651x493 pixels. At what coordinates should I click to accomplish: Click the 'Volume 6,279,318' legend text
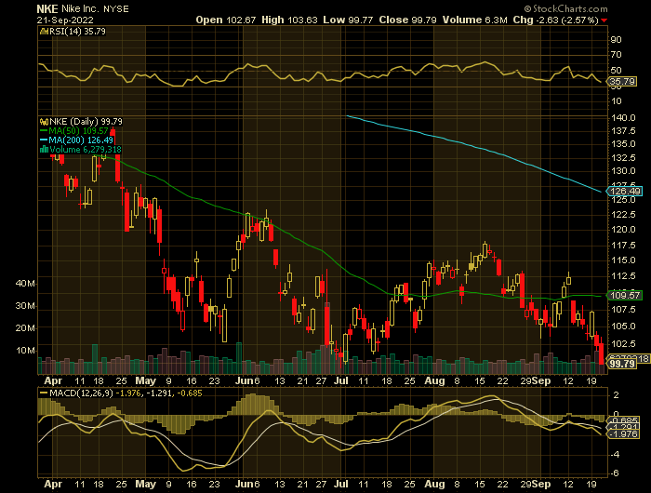point(86,150)
